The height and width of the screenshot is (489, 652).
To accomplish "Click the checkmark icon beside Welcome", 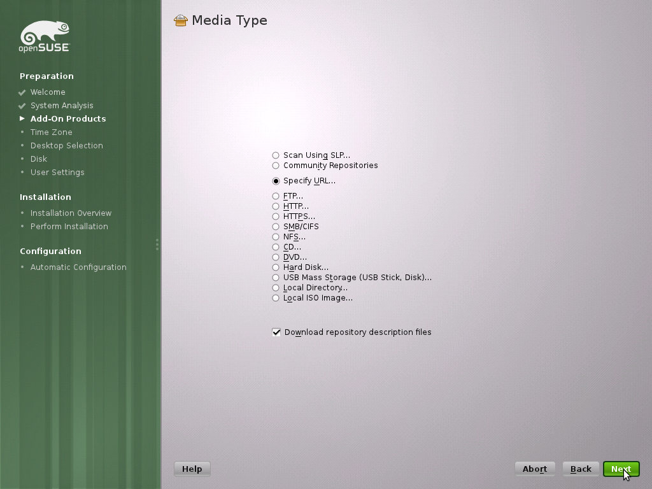I will (22, 92).
